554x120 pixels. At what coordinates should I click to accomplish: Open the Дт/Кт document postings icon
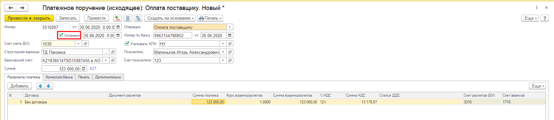117,18
